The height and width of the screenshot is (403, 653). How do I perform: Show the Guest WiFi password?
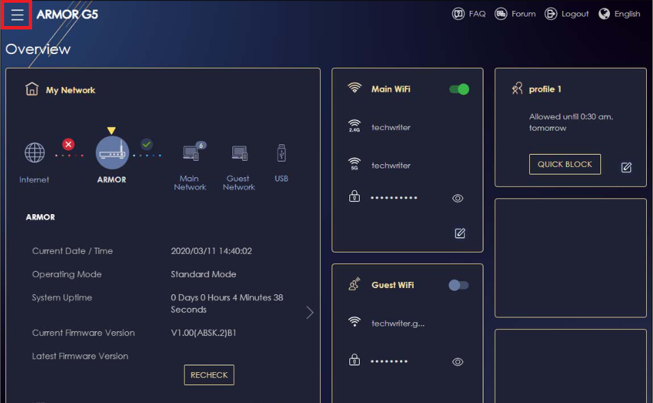tap(458, 361)
